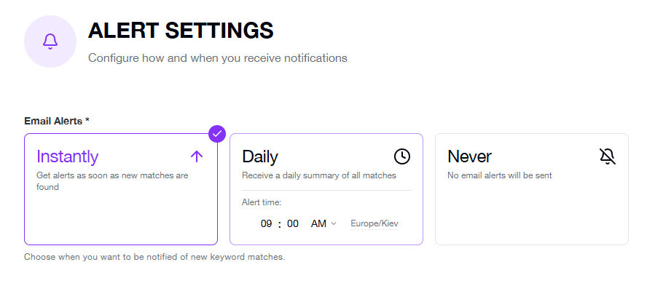Click the helper text below alert cards
663x294 pixels.
coord(154,257)
